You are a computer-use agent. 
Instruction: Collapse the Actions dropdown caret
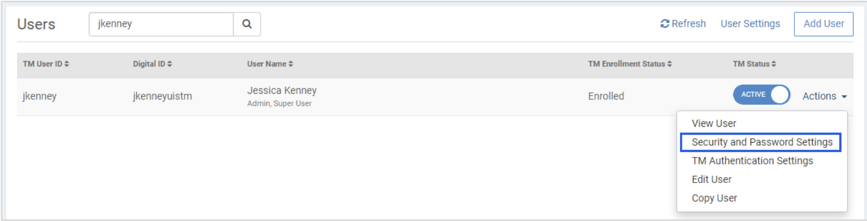coord(844,97)
